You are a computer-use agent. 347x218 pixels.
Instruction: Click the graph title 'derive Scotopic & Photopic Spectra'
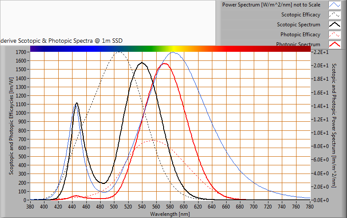(61, 41)
